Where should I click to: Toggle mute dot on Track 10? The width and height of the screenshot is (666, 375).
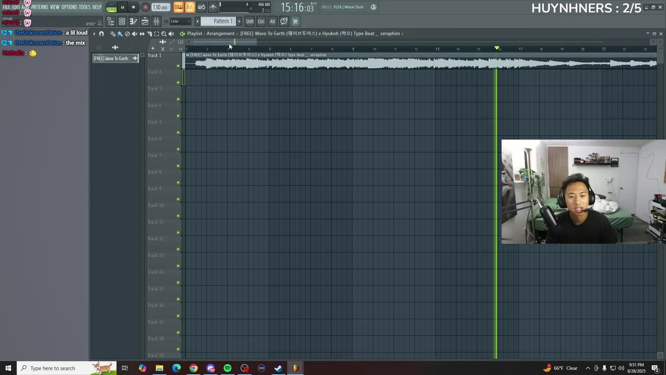(178, 216)
